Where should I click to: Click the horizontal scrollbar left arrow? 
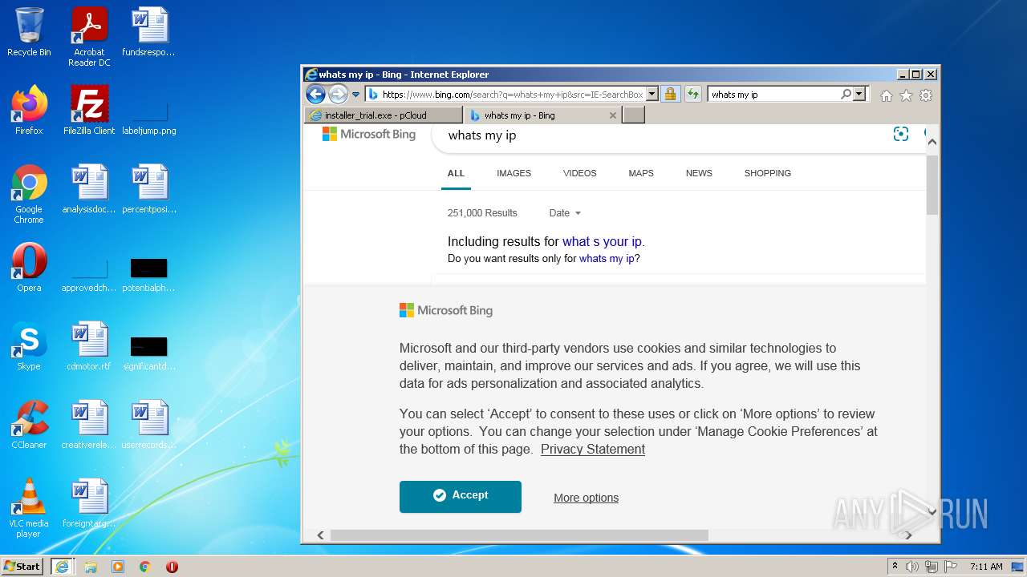point(320,535)
